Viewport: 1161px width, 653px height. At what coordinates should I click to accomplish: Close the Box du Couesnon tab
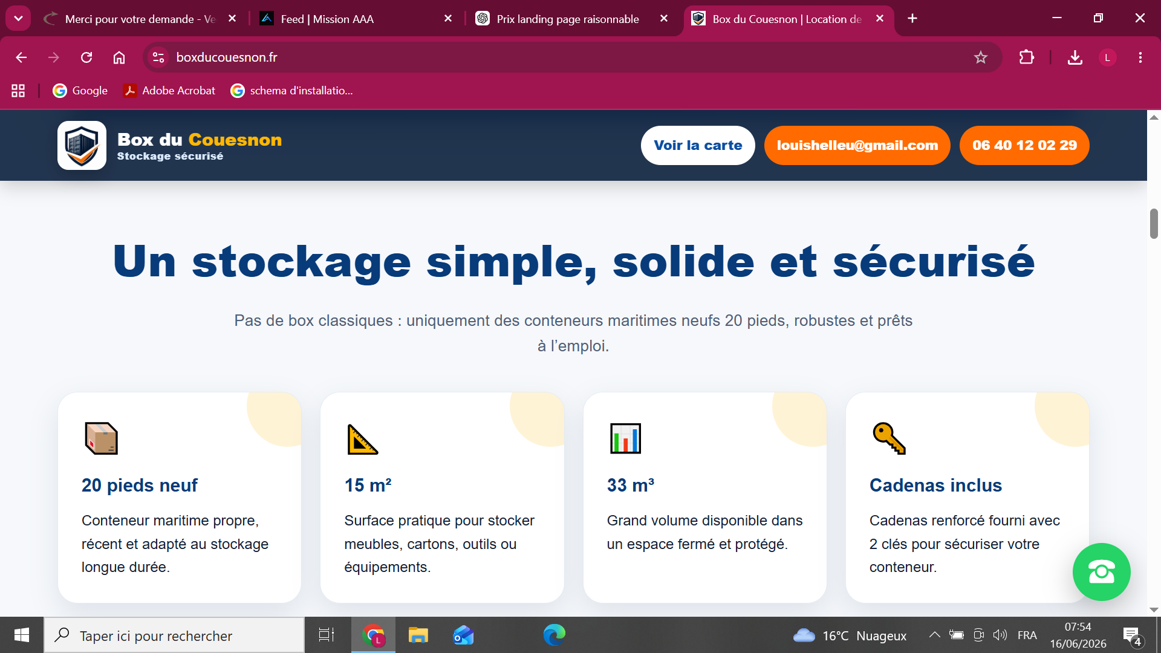pyautogui.click(x=880, y=19)
